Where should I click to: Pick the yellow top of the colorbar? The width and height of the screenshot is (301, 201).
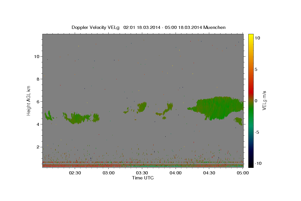251,36
